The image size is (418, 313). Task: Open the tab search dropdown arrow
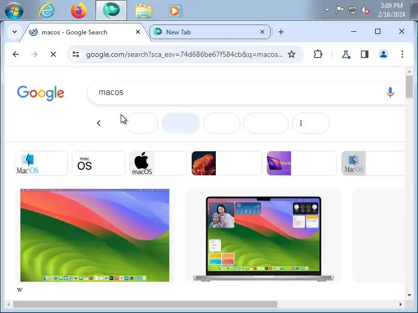(x=15, y=32)
